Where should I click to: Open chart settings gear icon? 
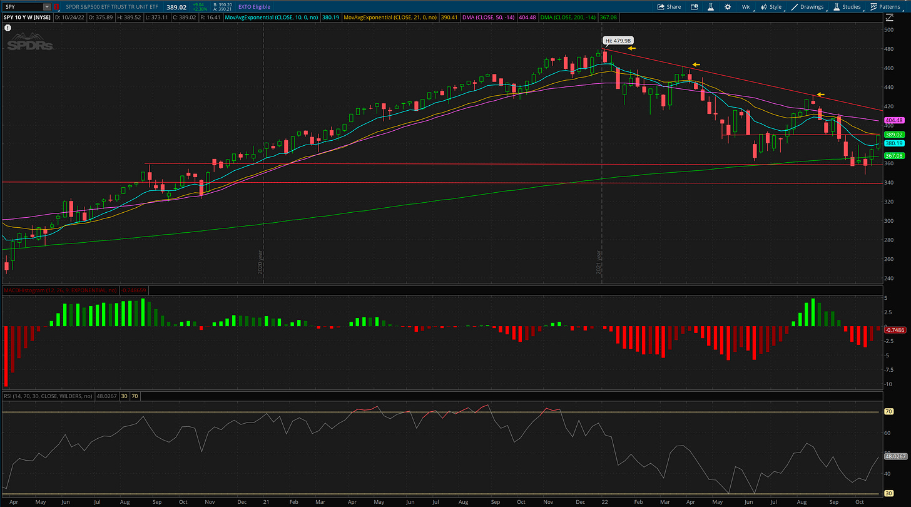[x=727, y=7]
